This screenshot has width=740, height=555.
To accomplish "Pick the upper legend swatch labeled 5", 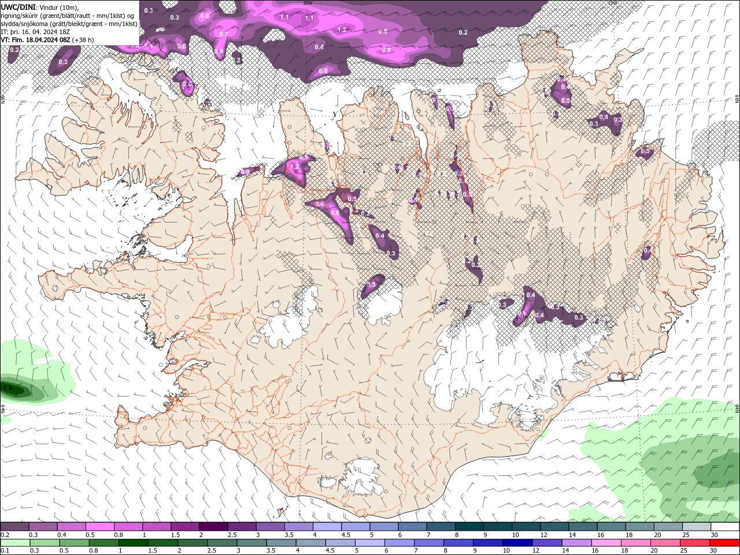I will tap(383, 527).
